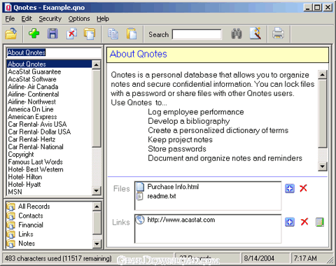
Task: Click the 8/14/2004 date in status bar
Action: pos(259,258)
